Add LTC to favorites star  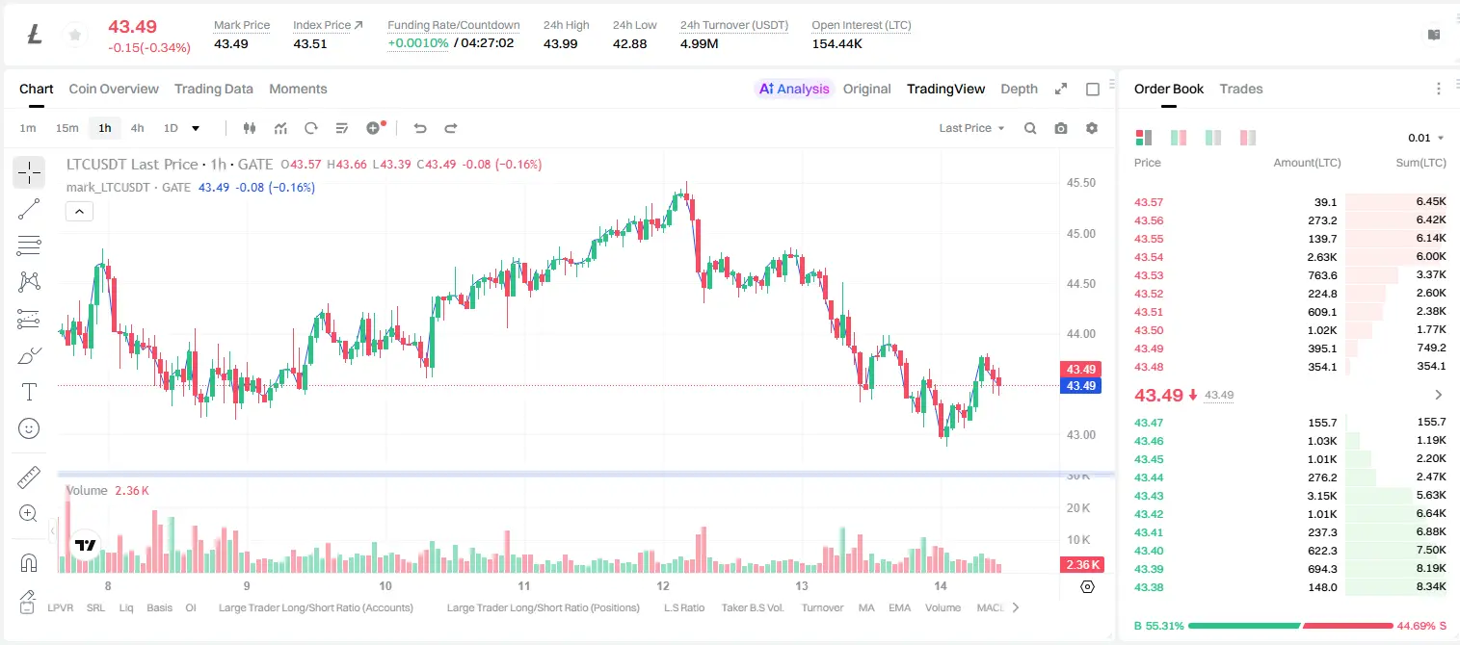tap(74, 36)
